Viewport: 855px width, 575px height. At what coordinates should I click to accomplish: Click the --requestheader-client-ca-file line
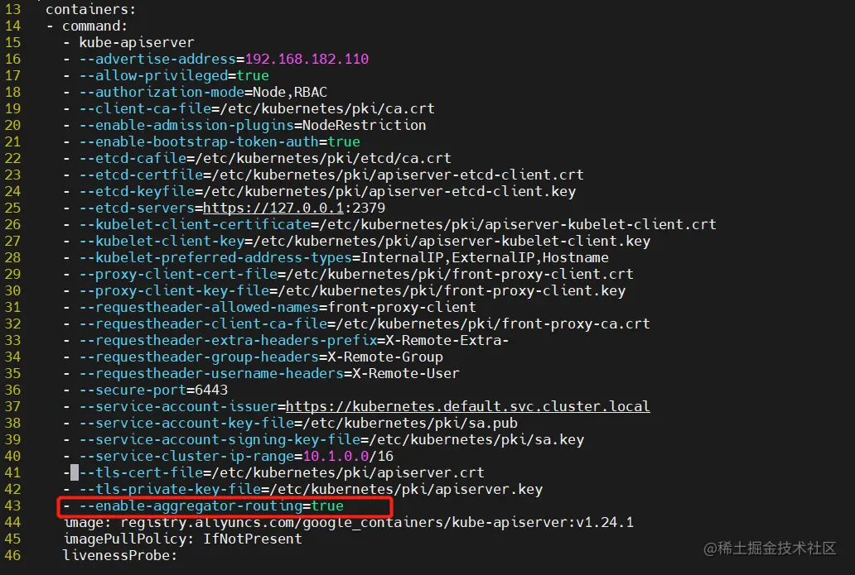point(356,324)
